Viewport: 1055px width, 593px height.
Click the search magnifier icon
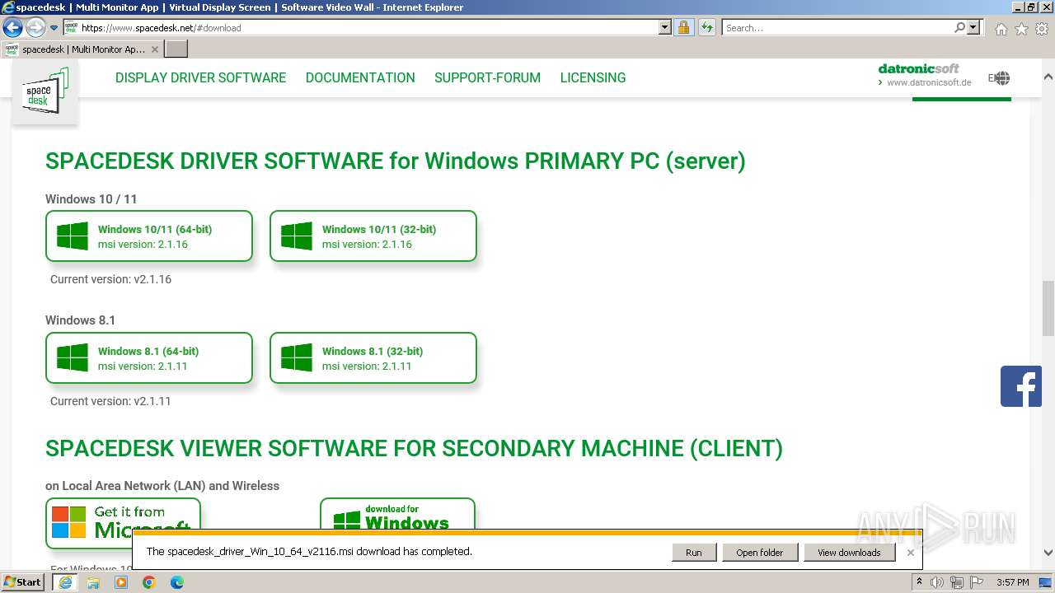point(959,28)
